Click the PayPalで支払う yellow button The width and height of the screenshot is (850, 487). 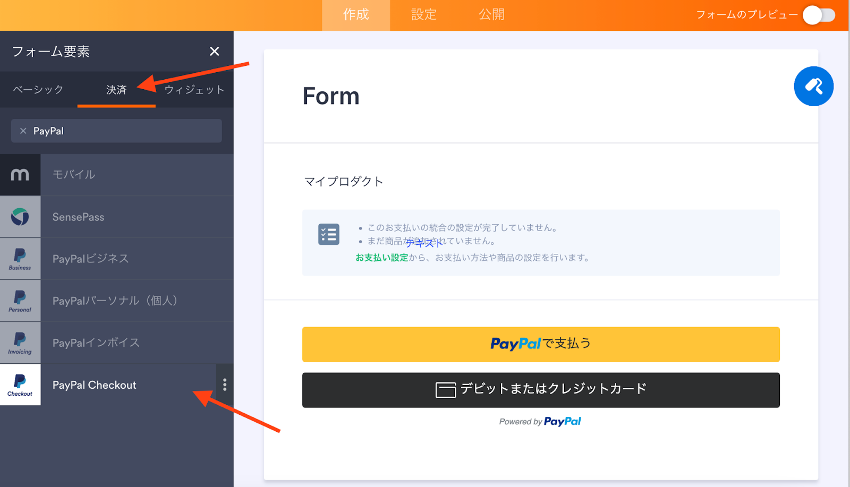pyautogui.click(x=541, y=344)
